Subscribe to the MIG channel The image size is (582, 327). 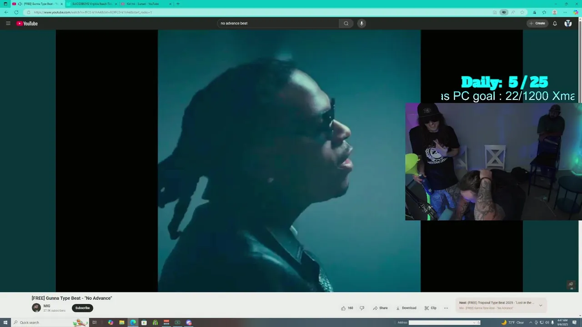[x=82, y=308]
